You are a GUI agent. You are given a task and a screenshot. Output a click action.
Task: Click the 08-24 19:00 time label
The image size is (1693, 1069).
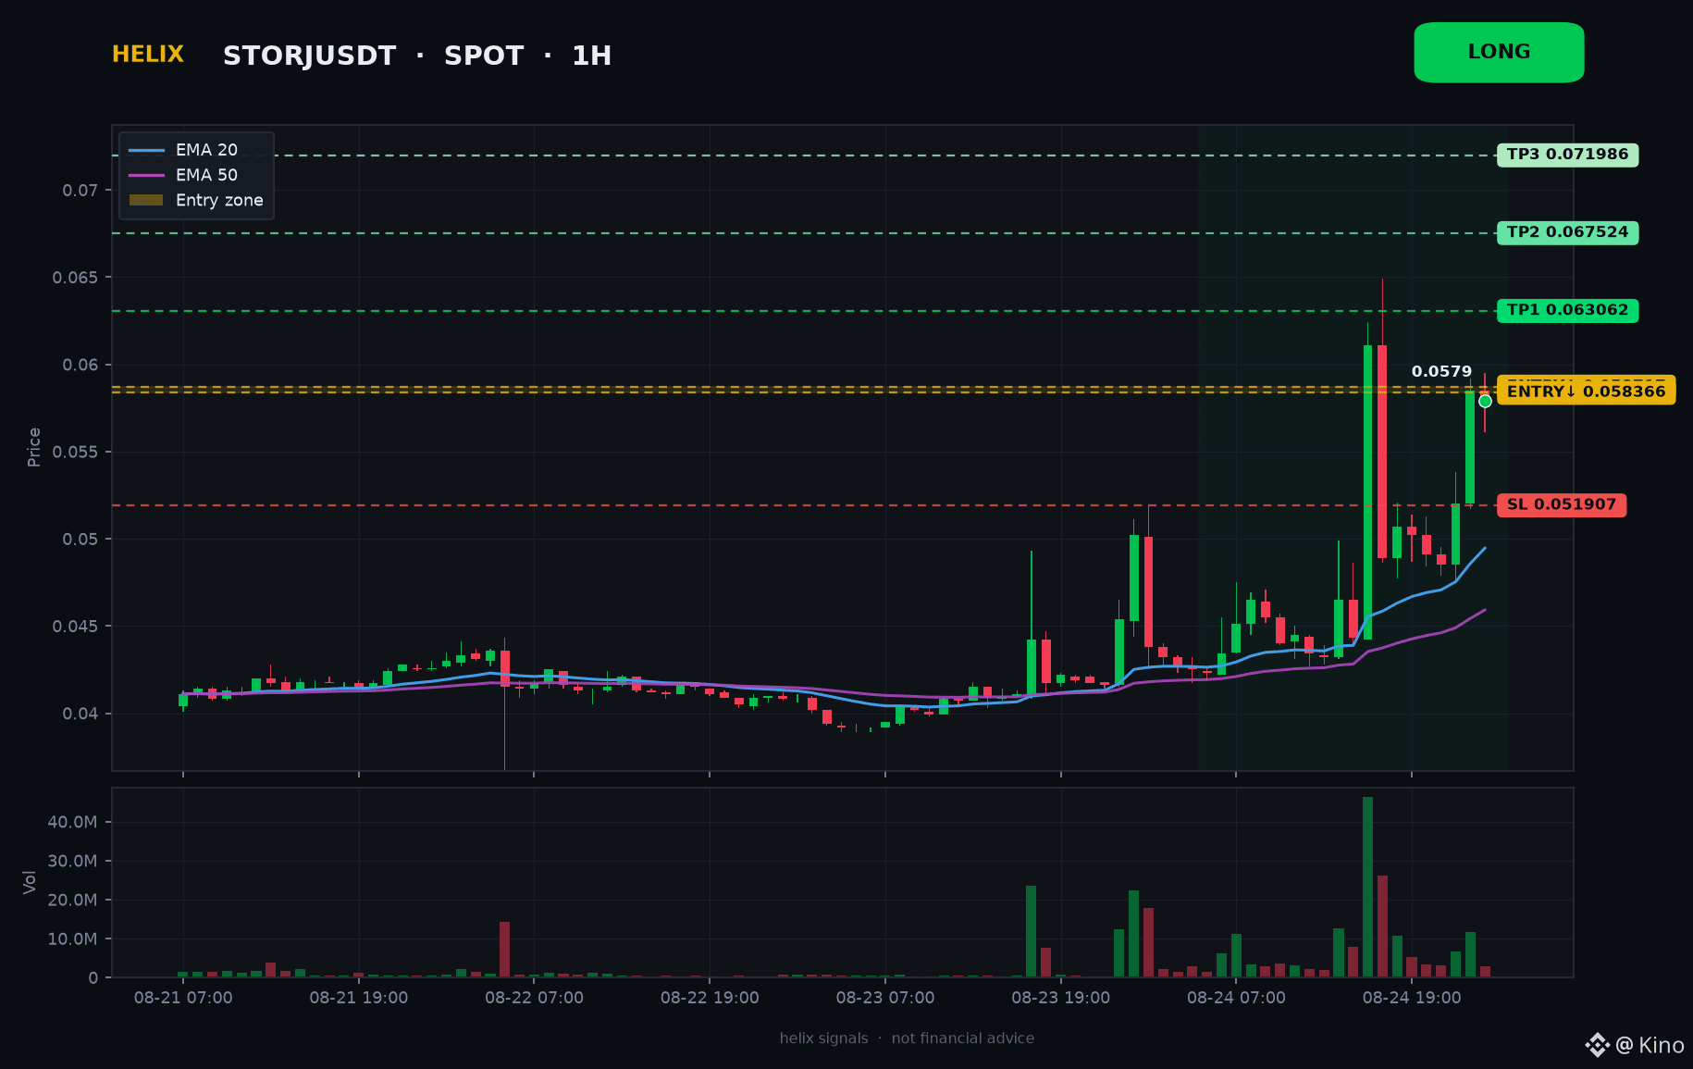point(1412,998)
